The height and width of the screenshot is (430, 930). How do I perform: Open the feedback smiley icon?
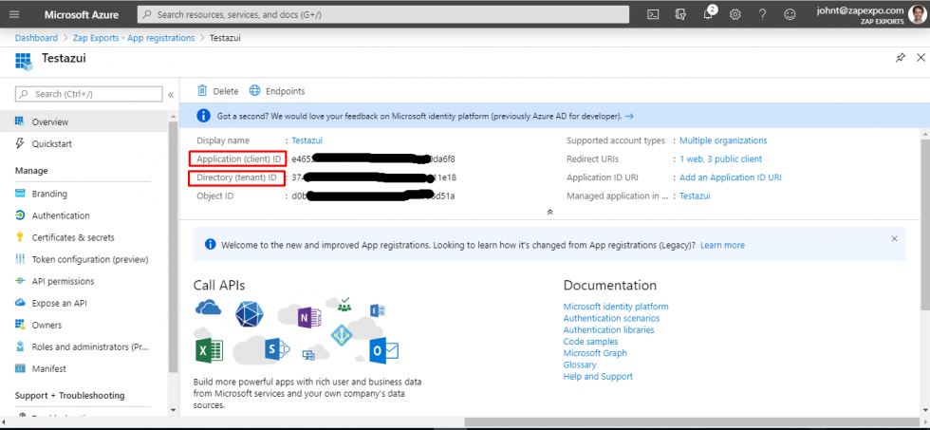790,15
